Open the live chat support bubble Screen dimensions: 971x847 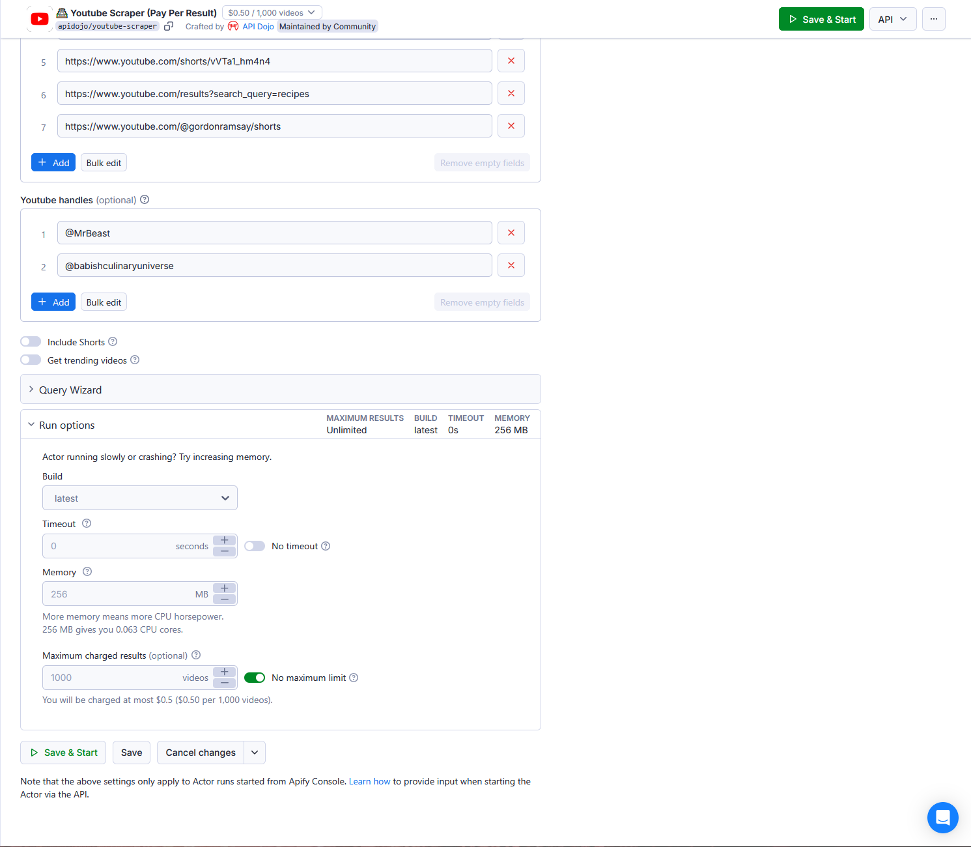[942, 817]
